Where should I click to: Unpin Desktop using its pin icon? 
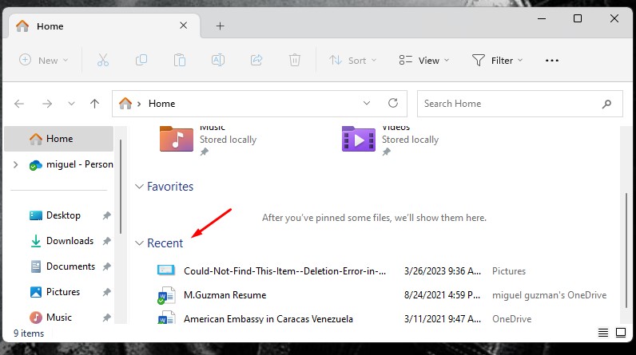(107, 215)
